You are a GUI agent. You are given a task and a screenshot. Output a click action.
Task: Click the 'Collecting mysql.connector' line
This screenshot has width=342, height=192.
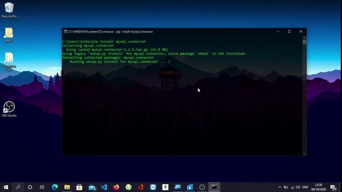88,45
